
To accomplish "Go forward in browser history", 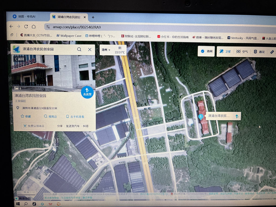I will click(19, 27).
